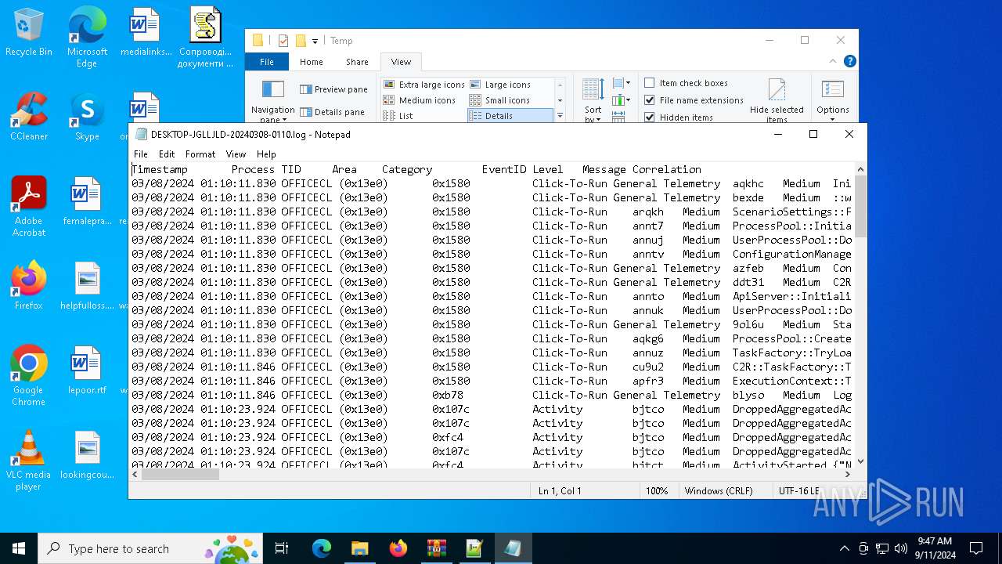This screenshot has height=564, width=1002.
Task: Open Skype desktop shortcut
Action: pos(87,117)
